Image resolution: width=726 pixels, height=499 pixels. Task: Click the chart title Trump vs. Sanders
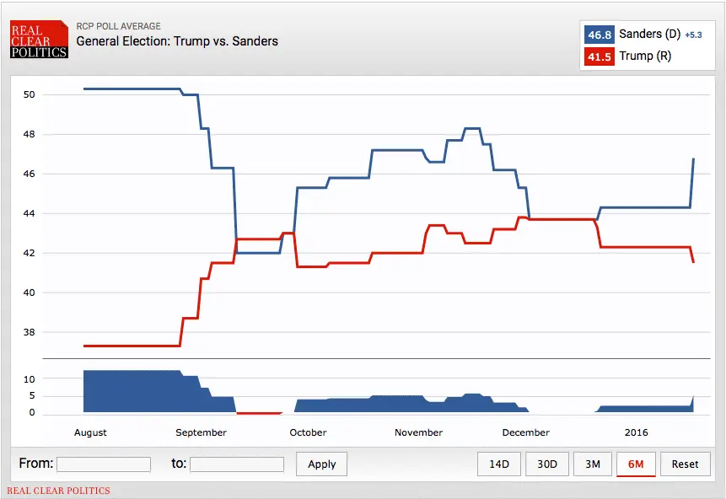coord(176,40)
